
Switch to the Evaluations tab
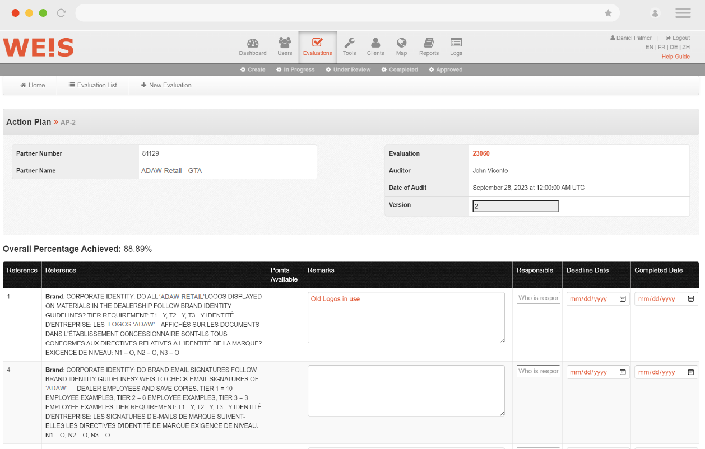pos(317,46)
